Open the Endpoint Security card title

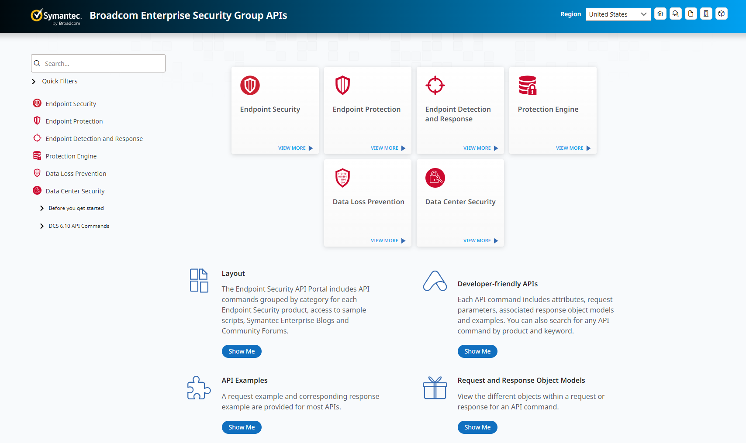pos(270,110)
